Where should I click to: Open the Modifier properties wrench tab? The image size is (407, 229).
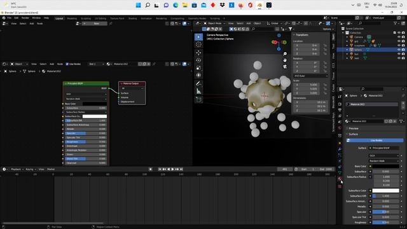[x=340, y=149]
